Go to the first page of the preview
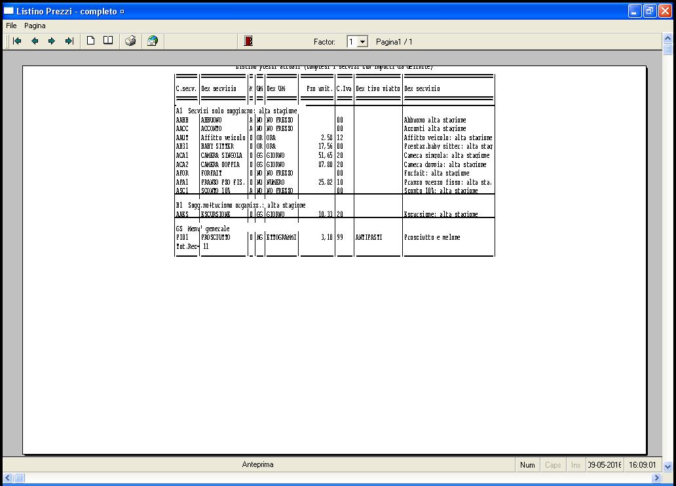This screenshot has height=486, width=676. tap(17, 41)
